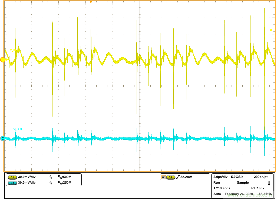Click the Run acquisition status

point(216,183)
